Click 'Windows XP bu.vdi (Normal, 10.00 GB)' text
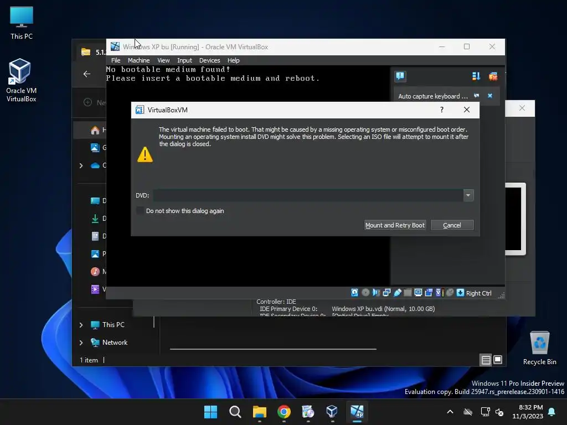 (383, 309)
